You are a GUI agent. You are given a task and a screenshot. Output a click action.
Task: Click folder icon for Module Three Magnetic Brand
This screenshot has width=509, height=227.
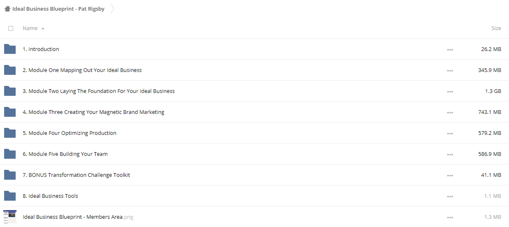pos(10,112)
